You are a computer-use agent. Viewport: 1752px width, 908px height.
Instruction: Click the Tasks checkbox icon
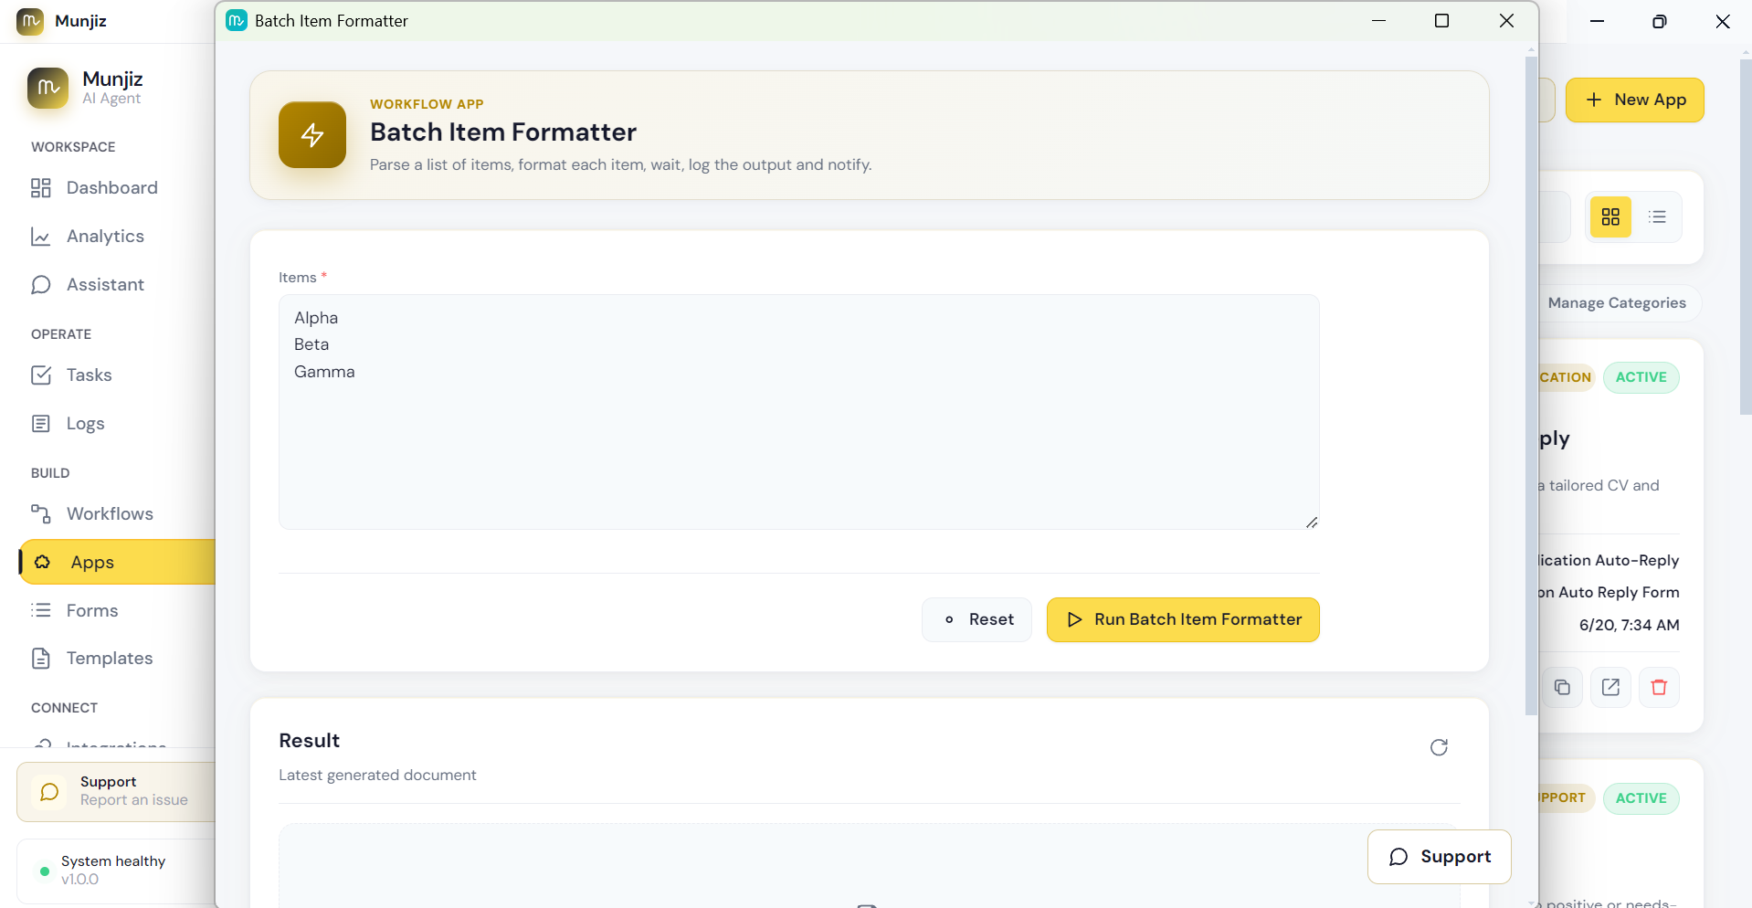[41, 375]
